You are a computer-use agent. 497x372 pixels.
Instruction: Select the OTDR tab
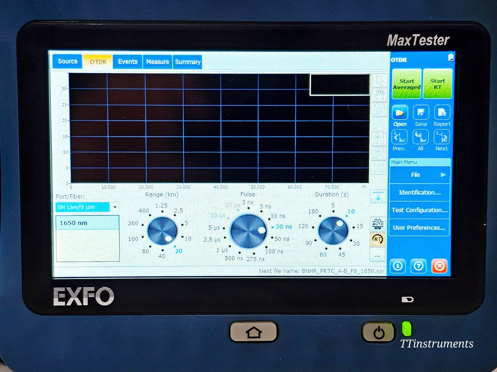[98, 62]
